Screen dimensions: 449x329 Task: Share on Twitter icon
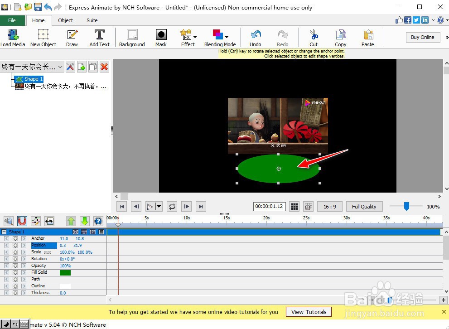416,20
